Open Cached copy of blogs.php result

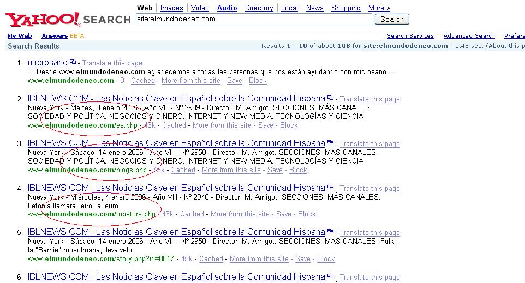coord(183,170)
